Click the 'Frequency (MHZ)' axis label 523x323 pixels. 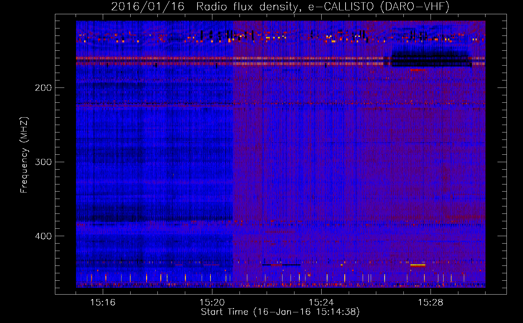click(x=24, y=155)
